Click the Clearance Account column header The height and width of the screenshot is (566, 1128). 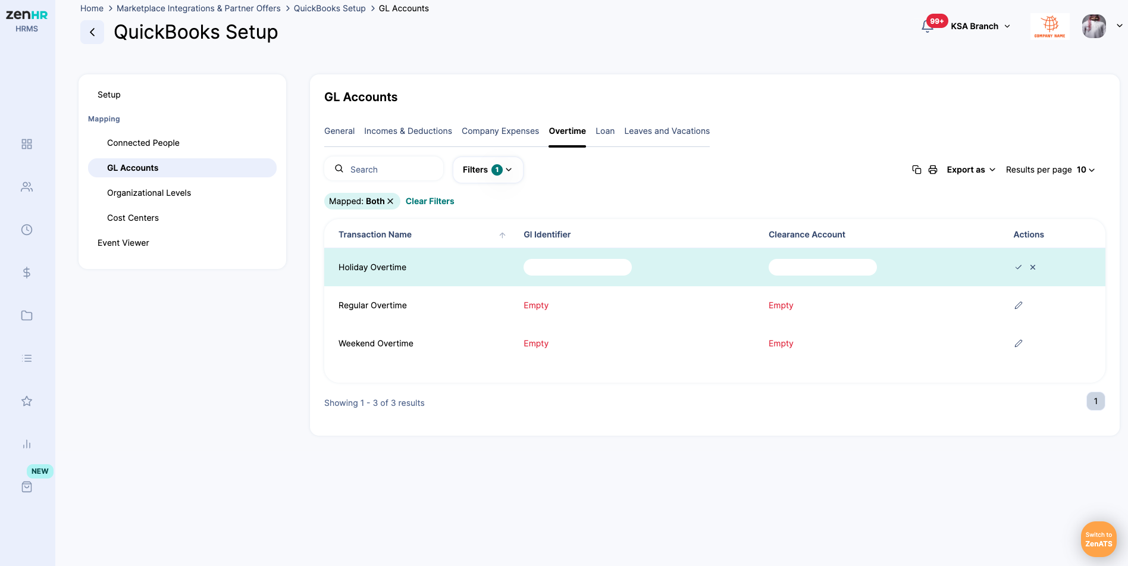(x=807, y=234)
